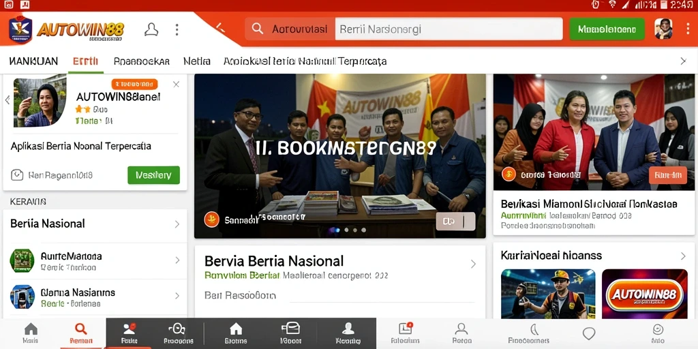Open the three-dot menu beside the header logo
Screen dimensions: 698x349
[177, 30]
